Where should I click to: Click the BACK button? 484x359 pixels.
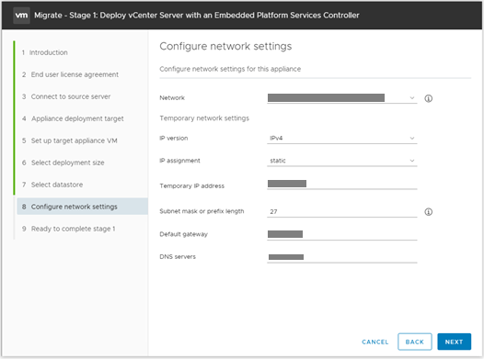[x=415, y=342]
